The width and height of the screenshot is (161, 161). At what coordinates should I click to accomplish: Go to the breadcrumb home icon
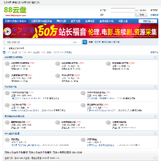pos(4,48)
